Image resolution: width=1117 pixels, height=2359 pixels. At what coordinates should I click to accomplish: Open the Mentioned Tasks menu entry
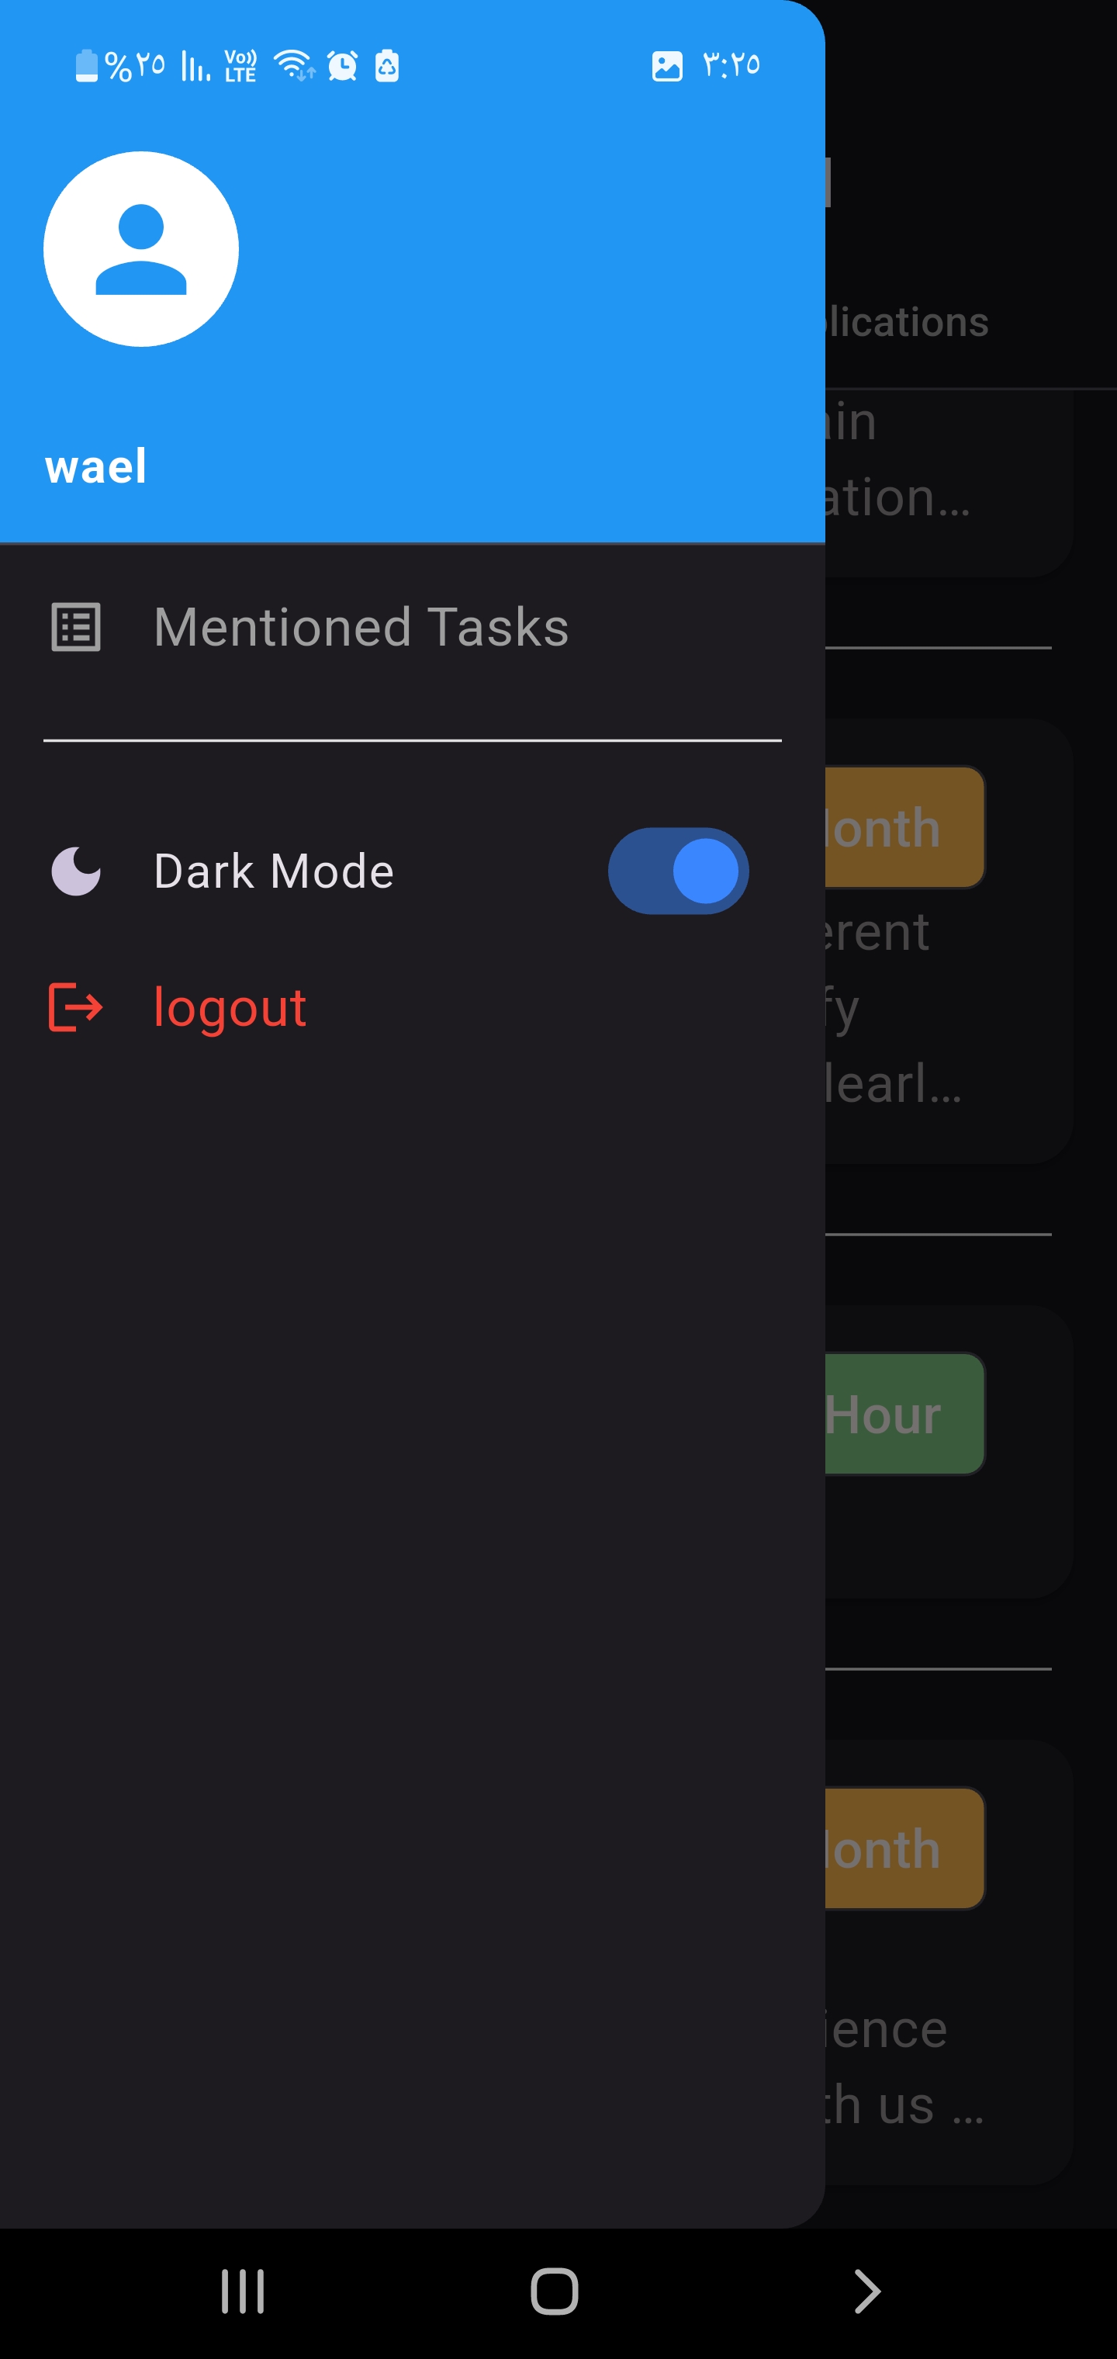click(x=412, y=627)
